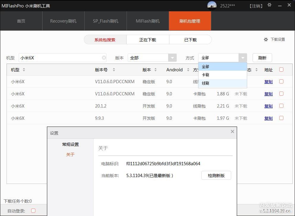Click 检测新版 to check for updates

pyautogui.click(x=216, y=175)
